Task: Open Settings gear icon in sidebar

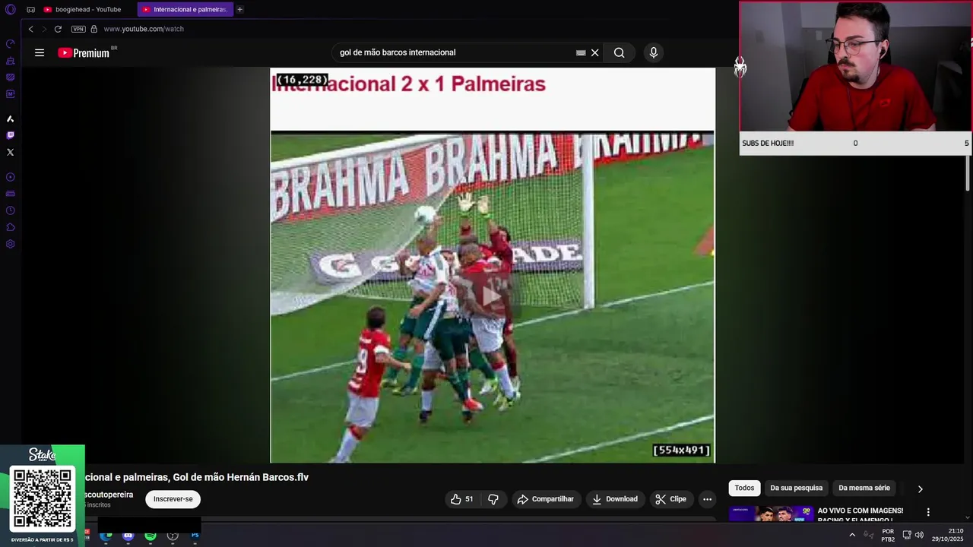Action: tap(11, 244)
